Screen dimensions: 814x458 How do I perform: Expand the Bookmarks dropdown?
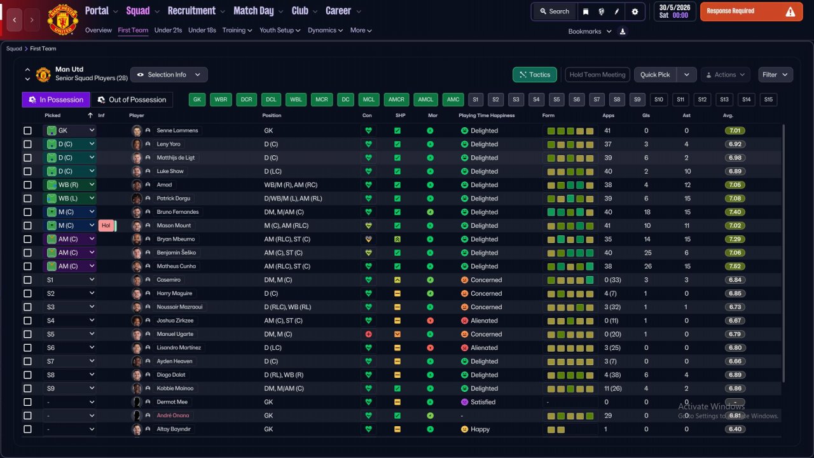[590, 31]
